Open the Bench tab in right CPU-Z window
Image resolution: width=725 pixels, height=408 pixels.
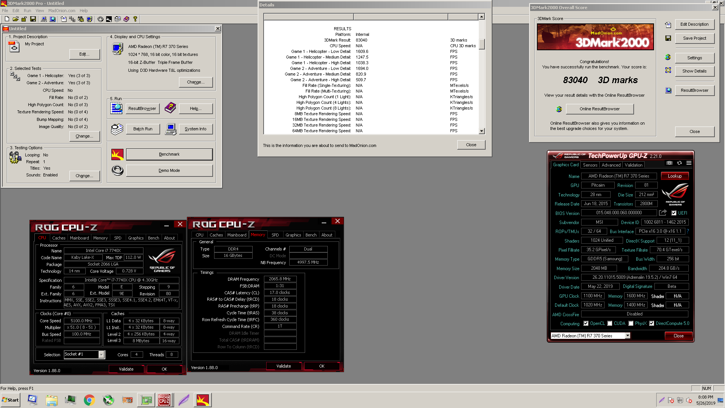[x=311, y=235]
